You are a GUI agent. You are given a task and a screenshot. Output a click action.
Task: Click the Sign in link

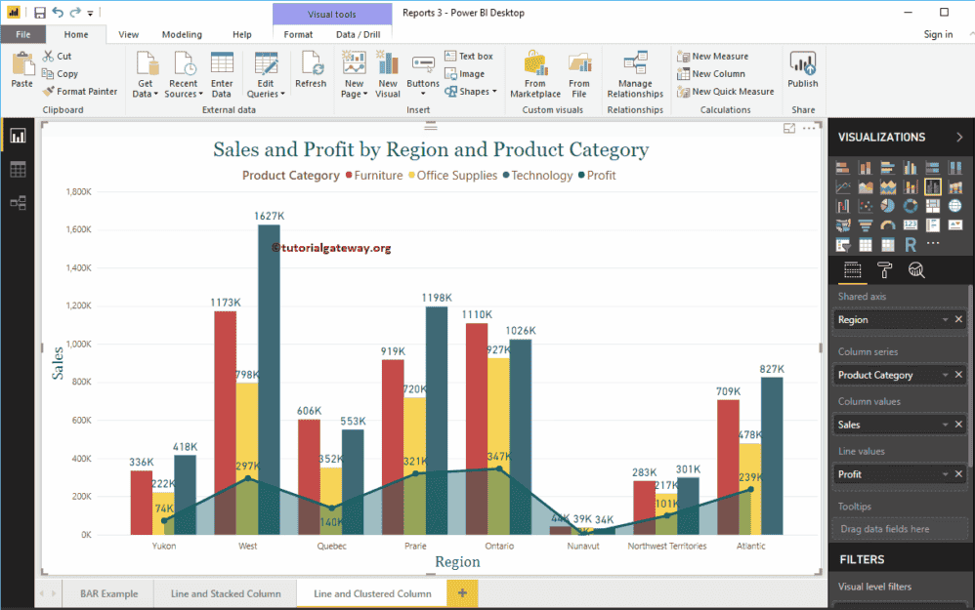(x=937, y=33)
